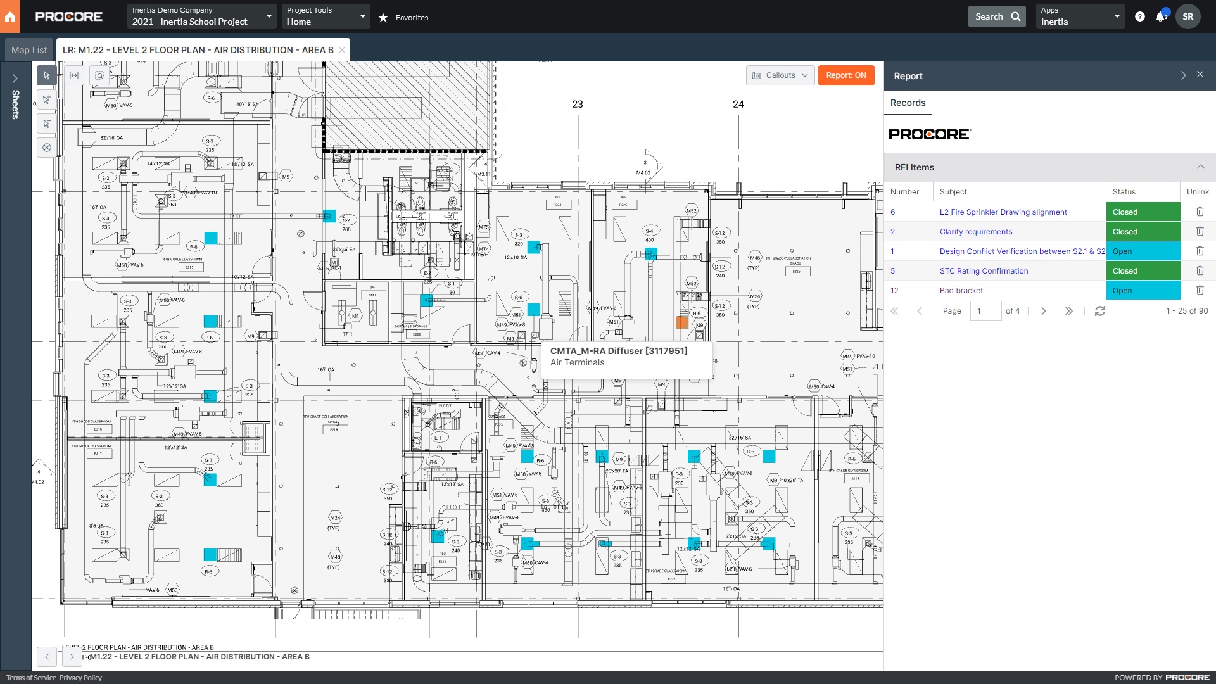Open the Apps Inertia dropdown
The image size is (1216, 684).
pos(1080,16)
